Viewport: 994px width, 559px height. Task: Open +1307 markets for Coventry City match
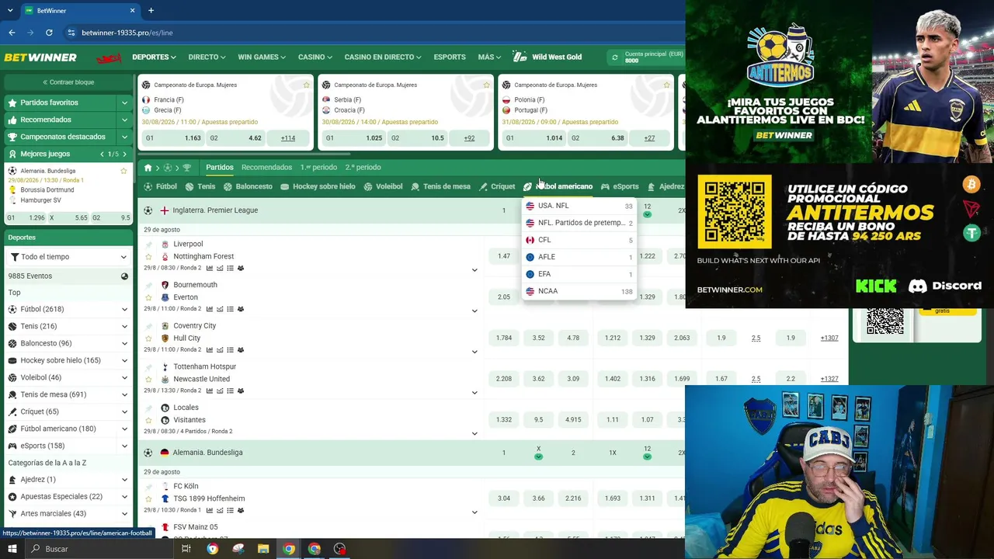tap(829, 339)
